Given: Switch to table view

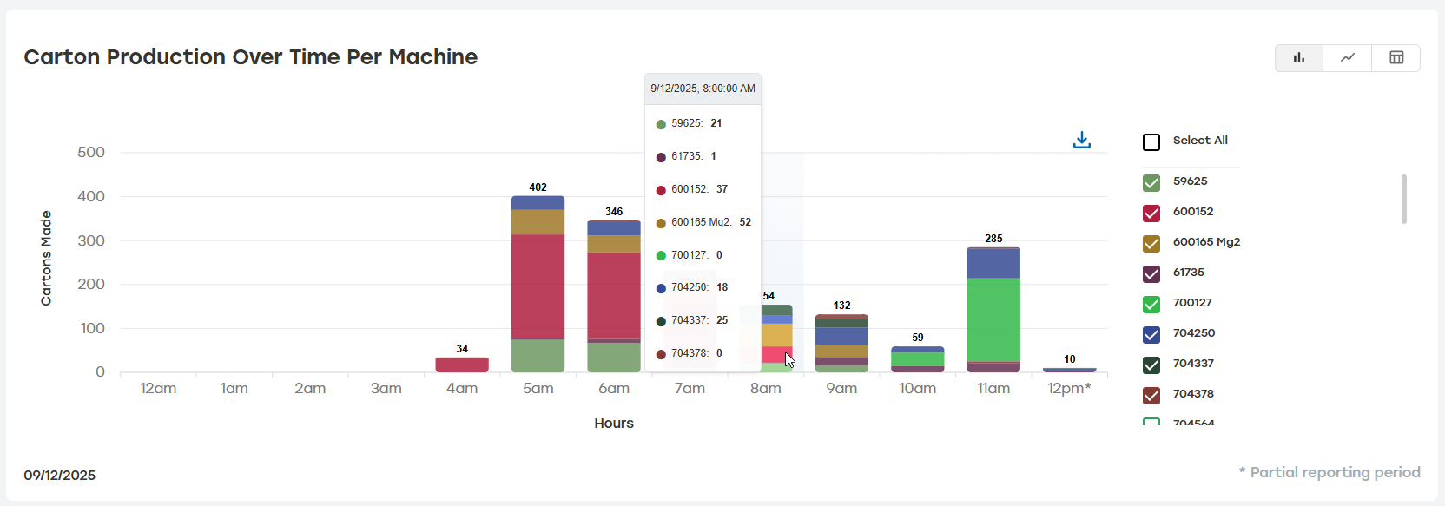Looking at the screenshot, I should 1396,58.
